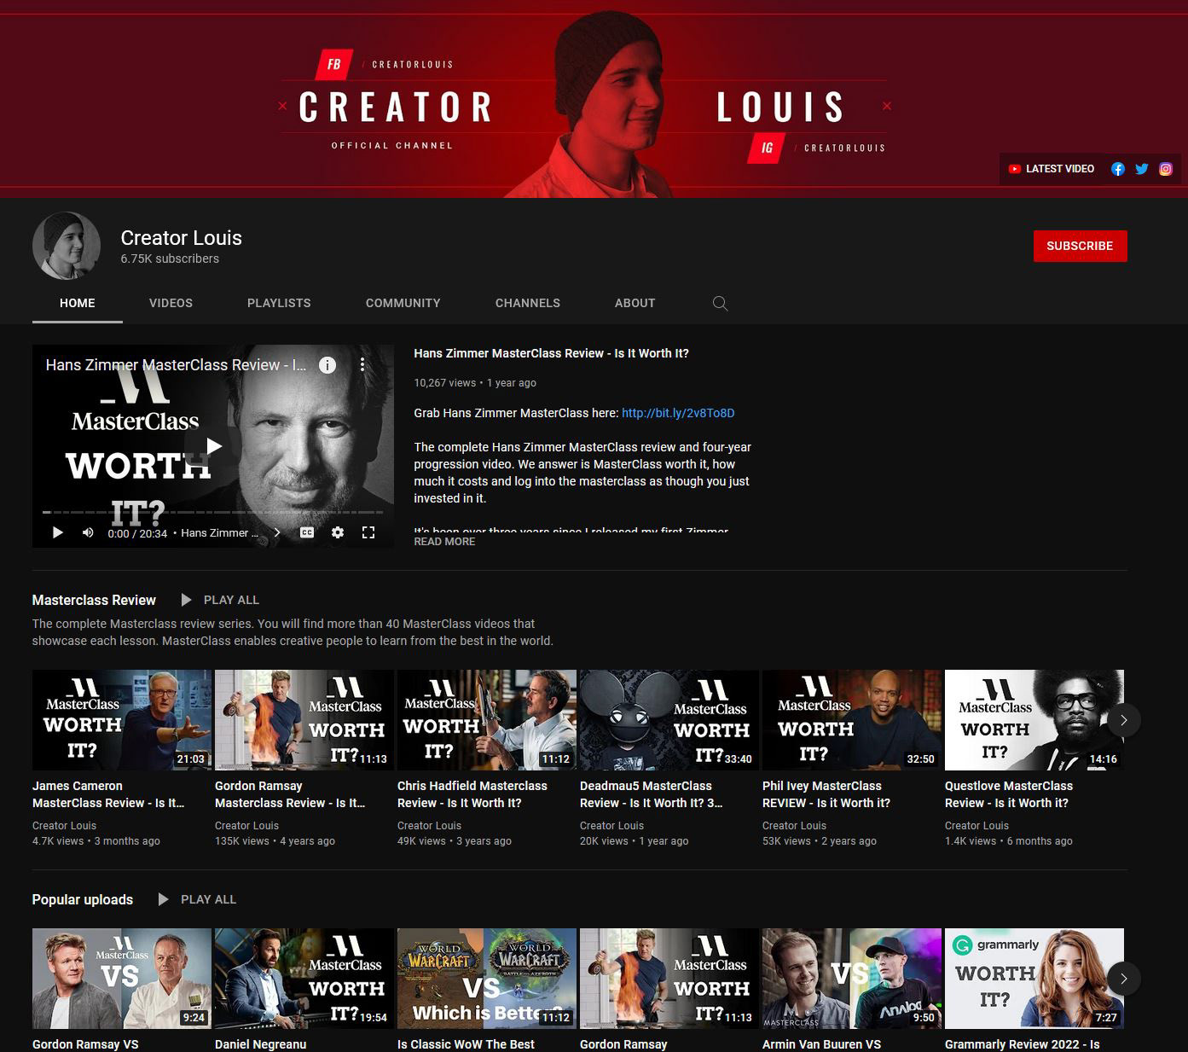Click the FB badge in the banner
This screenshot has width=1188, height=1052.
tap(333, 65)
